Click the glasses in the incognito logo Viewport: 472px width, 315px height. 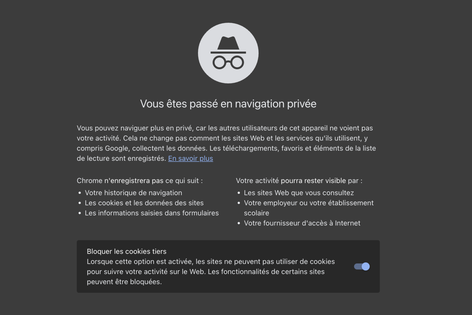pyautogui.click(x=228, y=62)
